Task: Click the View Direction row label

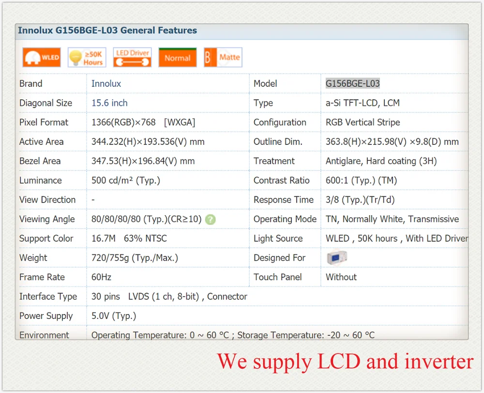Action: [x=47, y=200]
